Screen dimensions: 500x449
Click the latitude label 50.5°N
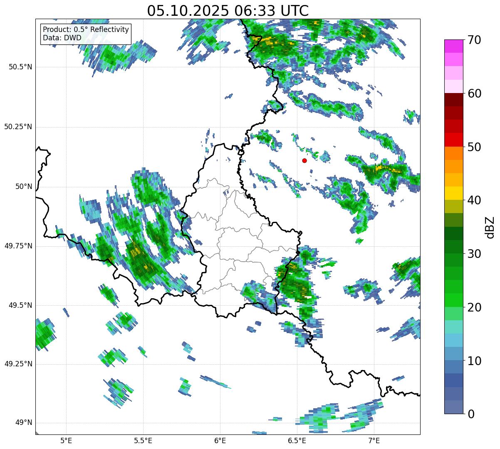pos(20,67)
